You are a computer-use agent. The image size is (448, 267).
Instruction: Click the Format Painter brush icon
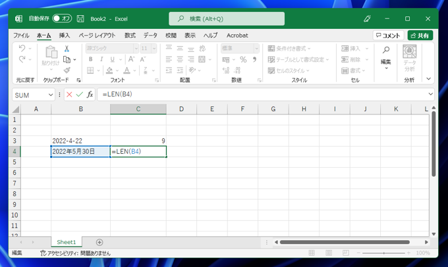tap(67, 70)
